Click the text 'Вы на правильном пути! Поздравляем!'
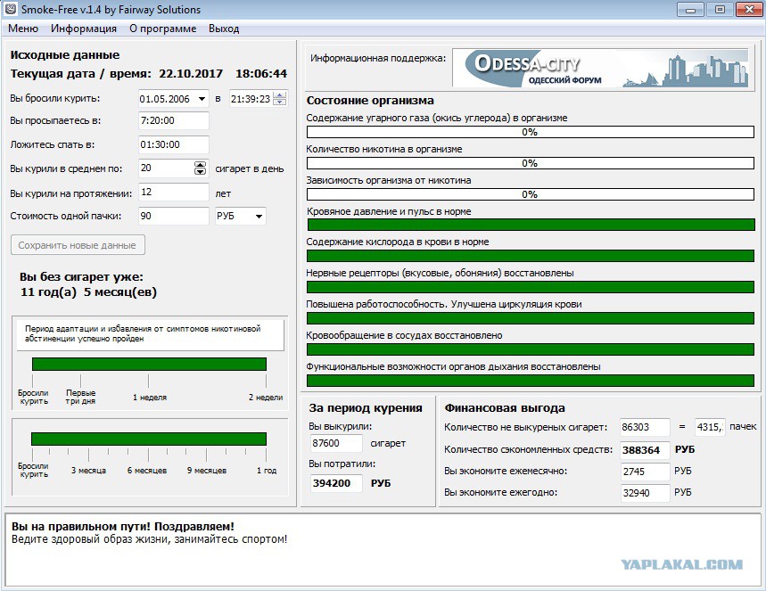 [x=123, y=527]
